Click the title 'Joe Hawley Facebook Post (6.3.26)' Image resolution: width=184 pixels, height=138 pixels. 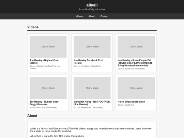[89, 61]
